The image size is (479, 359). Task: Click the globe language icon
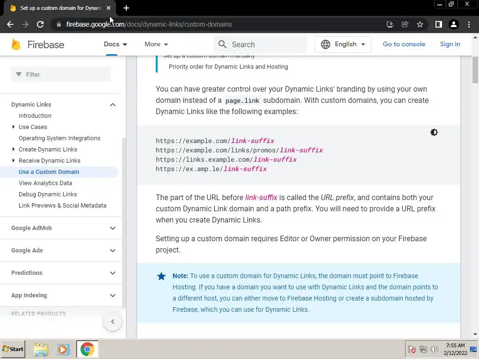click(x=326, y=44)
